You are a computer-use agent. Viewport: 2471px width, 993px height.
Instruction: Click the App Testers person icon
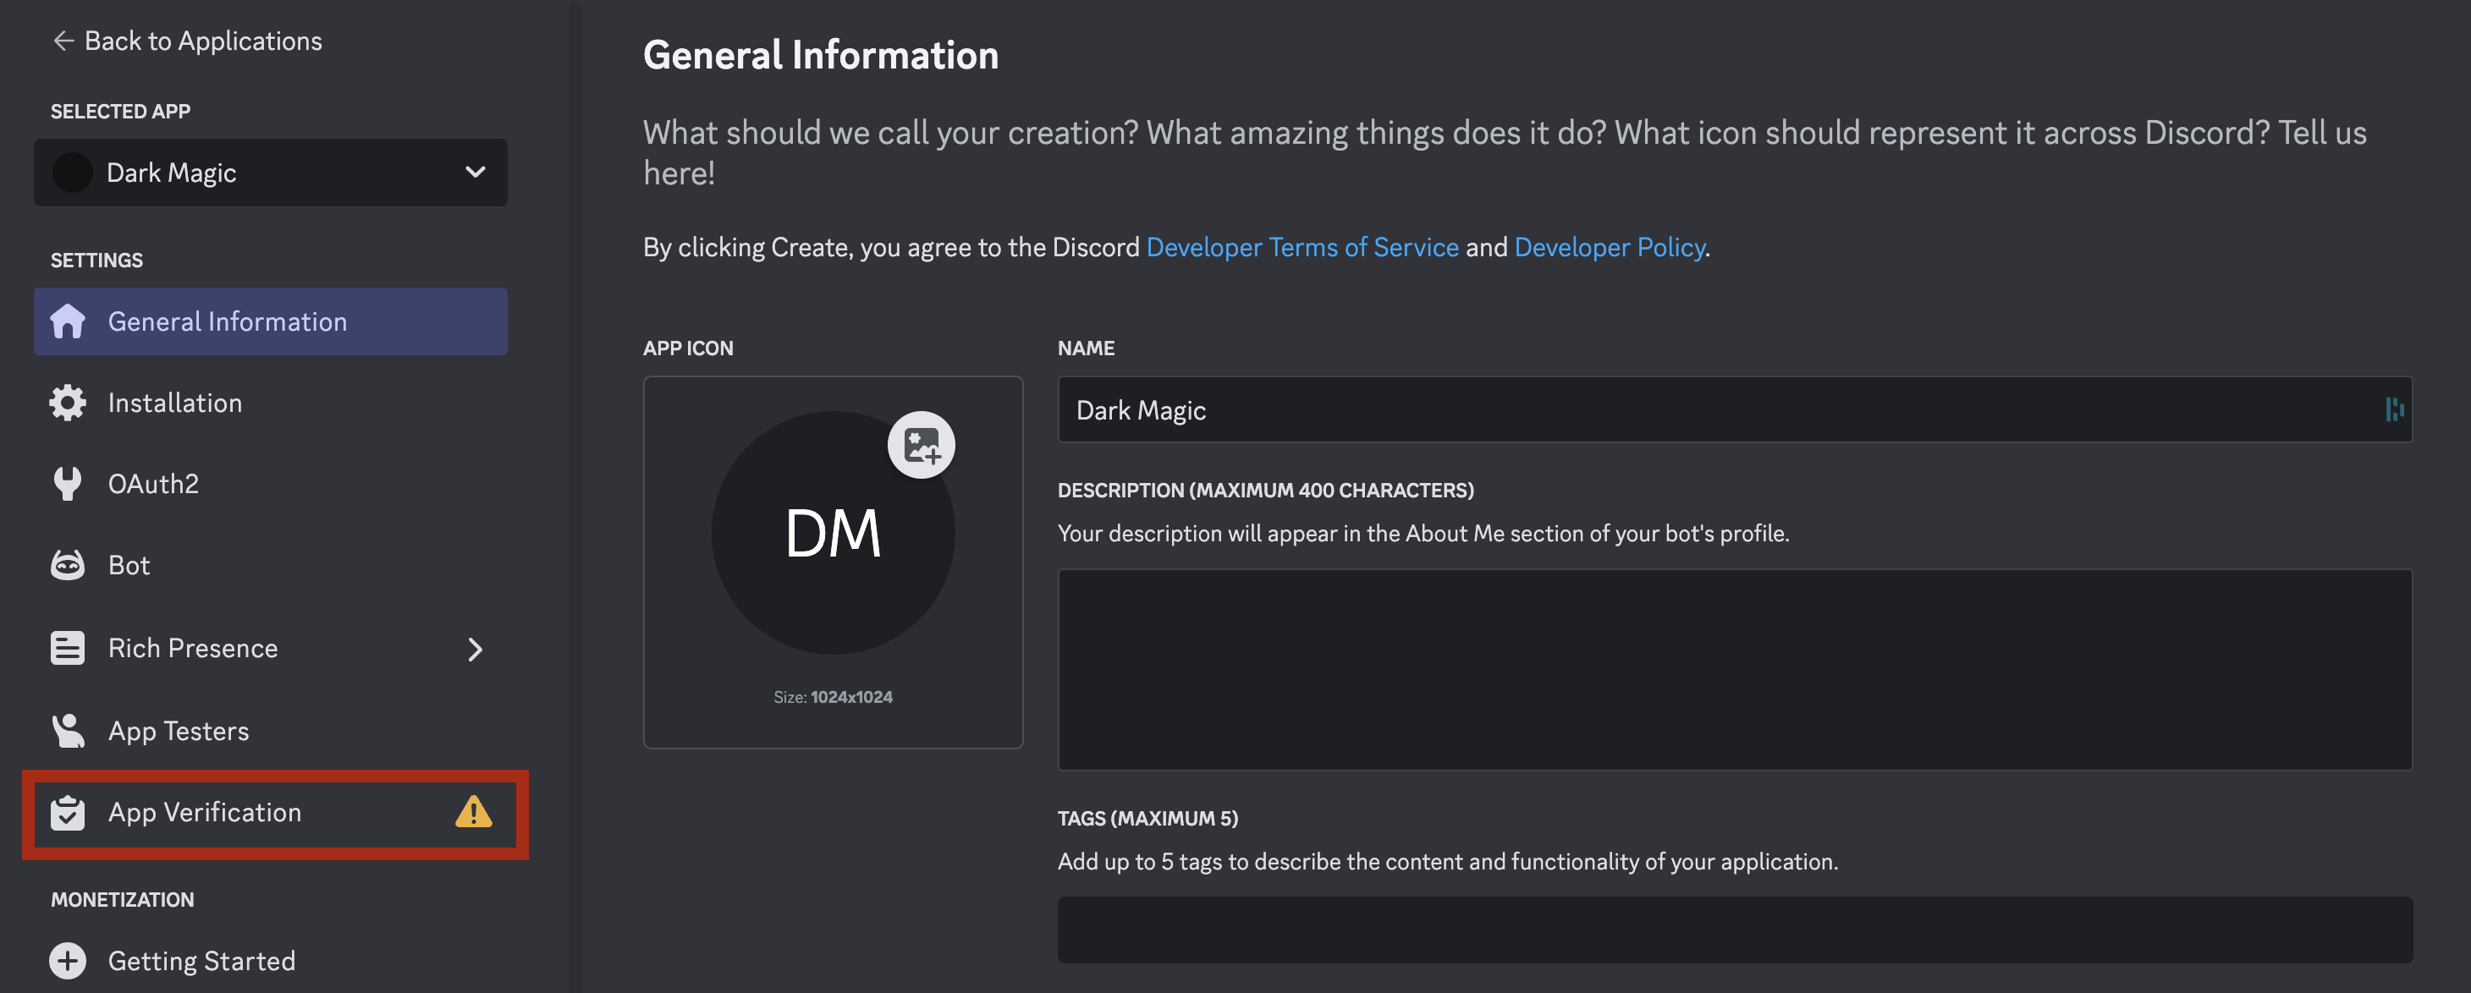[x=67, y=732]
